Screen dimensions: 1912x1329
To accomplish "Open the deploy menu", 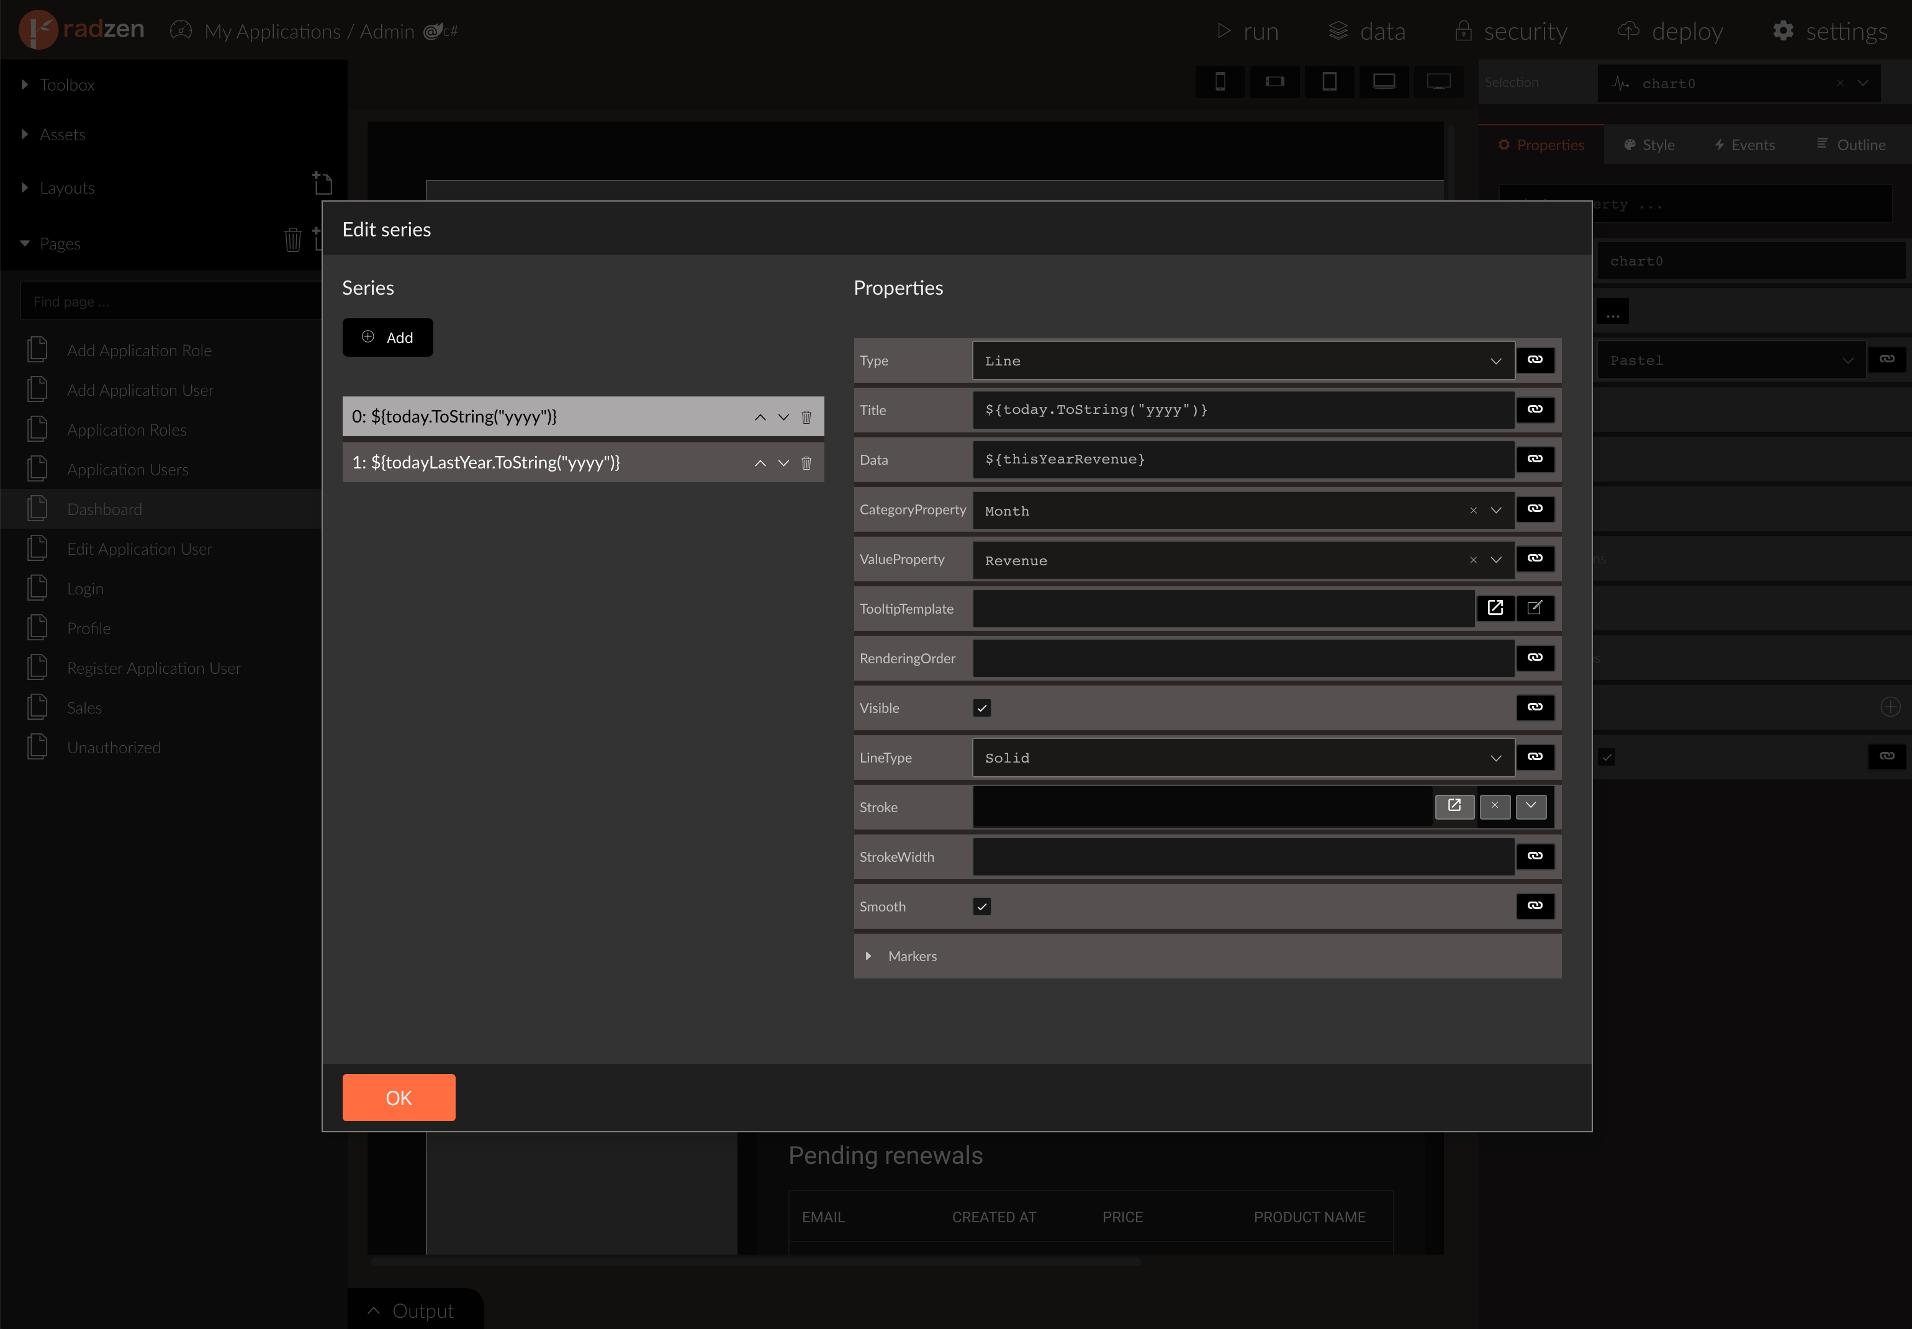I will tap(1671, 32).
